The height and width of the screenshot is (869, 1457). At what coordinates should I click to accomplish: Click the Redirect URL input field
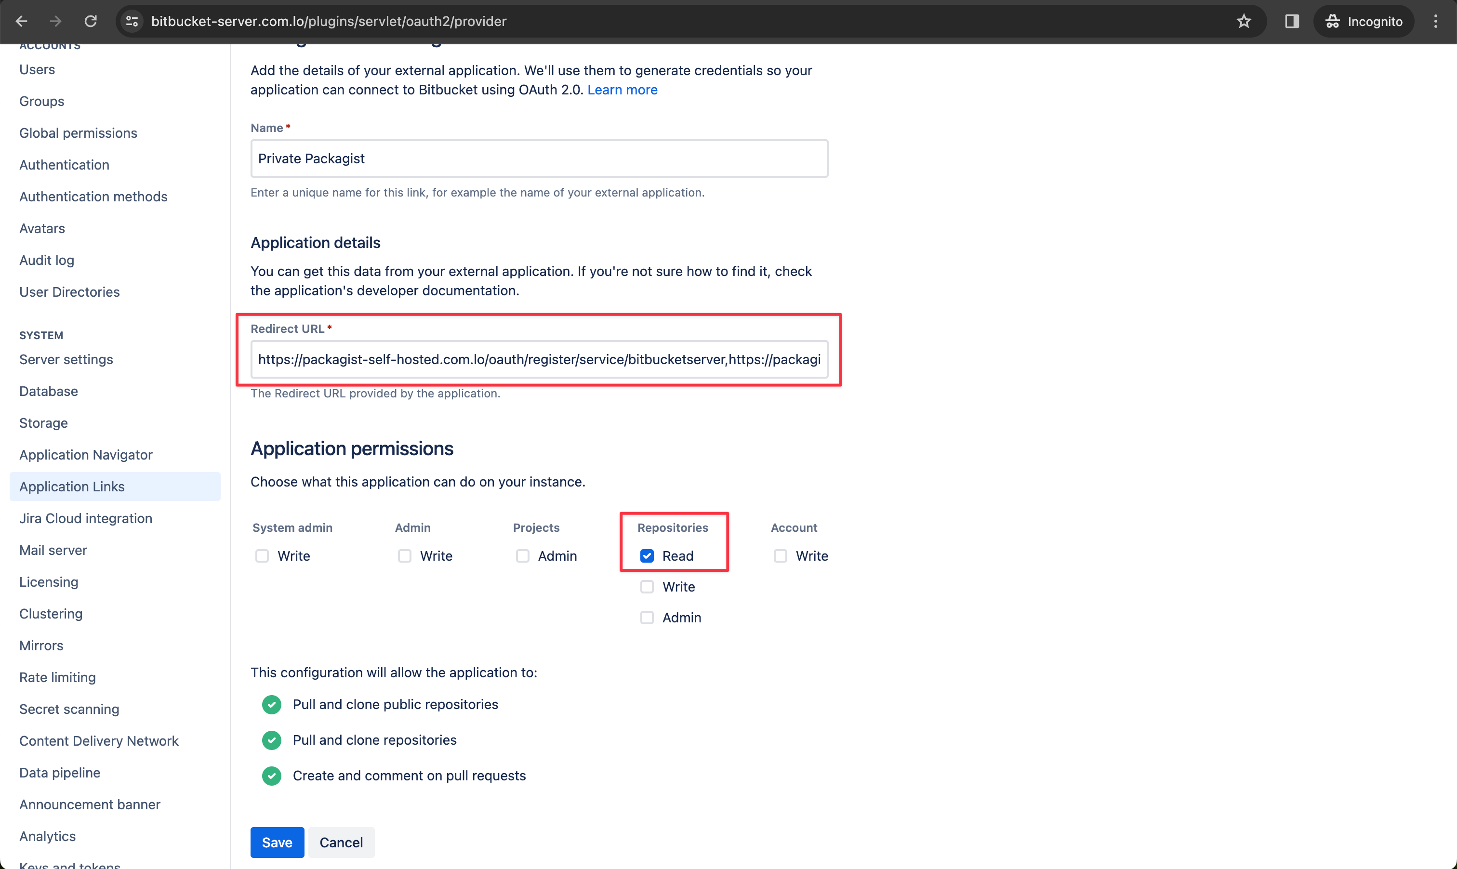[537, 359]
